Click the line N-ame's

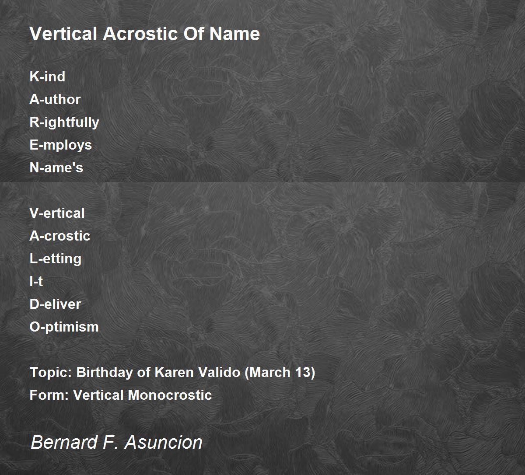56,168
